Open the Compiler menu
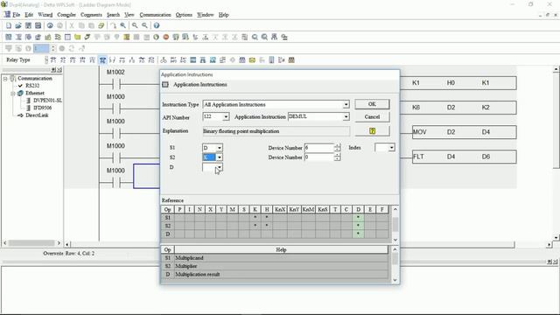 [66, 15]
